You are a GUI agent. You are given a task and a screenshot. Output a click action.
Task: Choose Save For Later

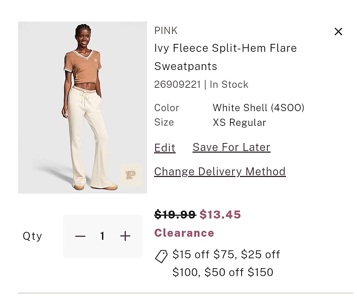tap(231, 147)
